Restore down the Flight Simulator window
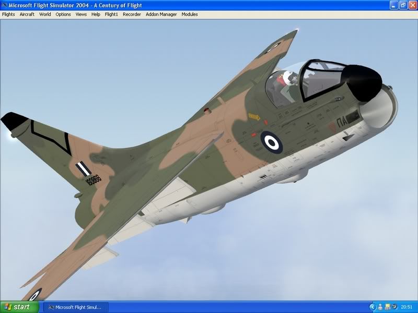 (403, 5)
